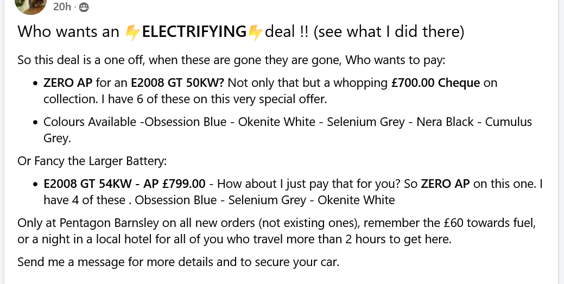Click "Cumulus" in the colours list
Viewport: 564px width, 284px height.
[x=509, y=122]
